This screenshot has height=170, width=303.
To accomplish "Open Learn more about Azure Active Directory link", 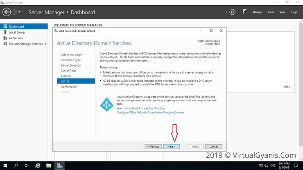I will point(141,108).
